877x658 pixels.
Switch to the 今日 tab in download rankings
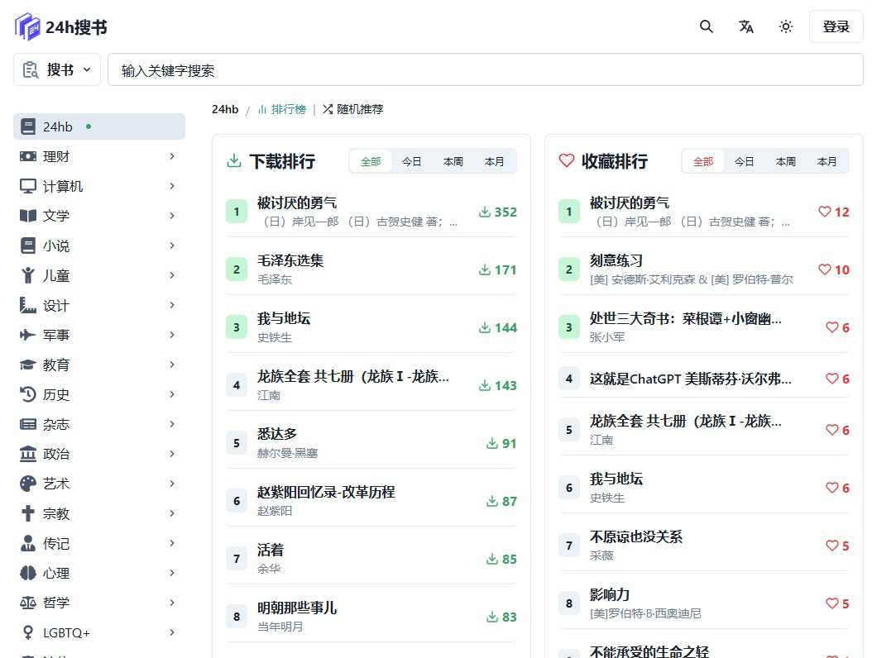[x=412, y=161]
